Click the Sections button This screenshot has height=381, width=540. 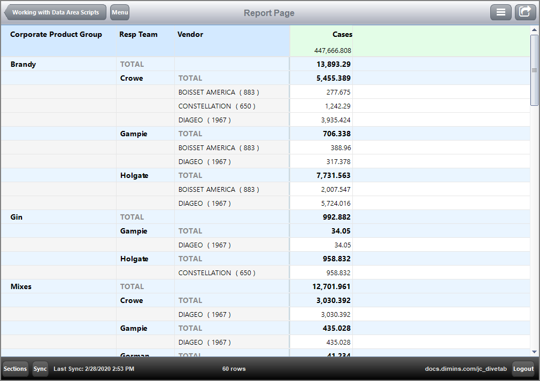pyautogui.click(x=15, y=369)
